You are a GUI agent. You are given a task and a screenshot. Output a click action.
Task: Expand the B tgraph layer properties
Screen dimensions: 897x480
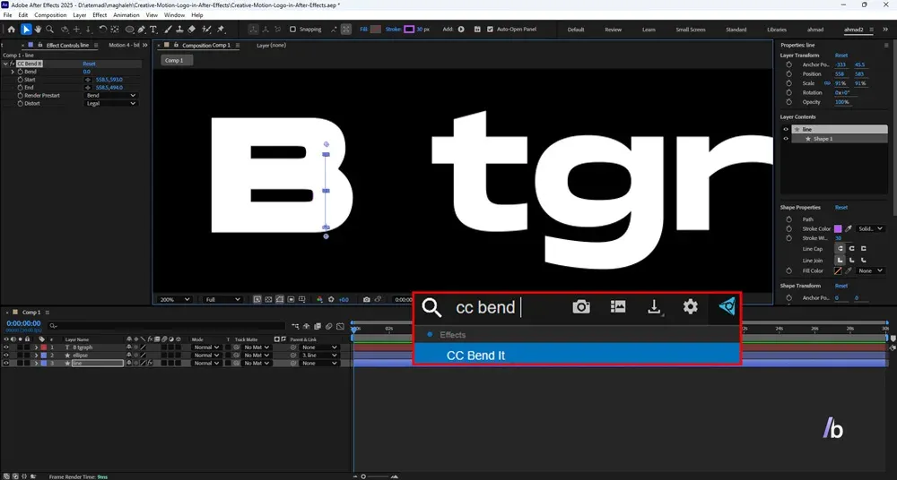click(x=36, y=347)
